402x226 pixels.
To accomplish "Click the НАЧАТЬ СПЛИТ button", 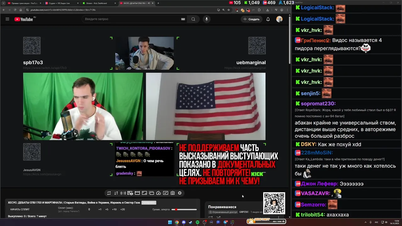I will click(20, 209).
